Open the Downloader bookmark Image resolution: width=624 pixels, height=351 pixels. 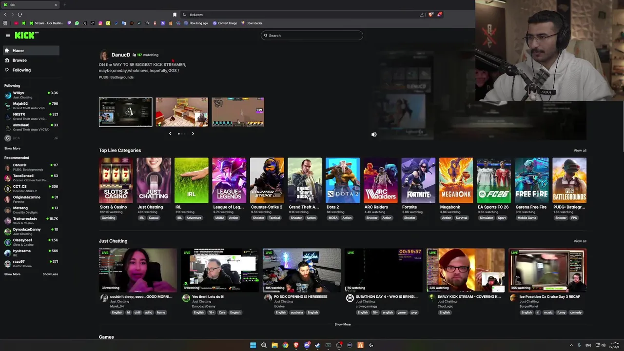[252, 23]
